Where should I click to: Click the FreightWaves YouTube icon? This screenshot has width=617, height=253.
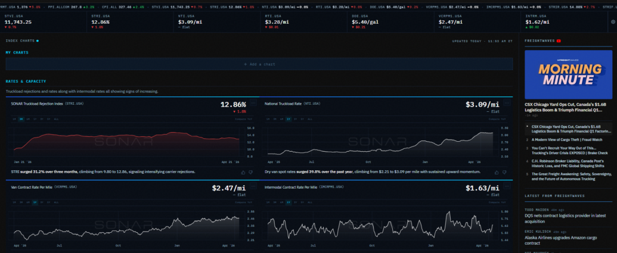(x=558, y=40)
